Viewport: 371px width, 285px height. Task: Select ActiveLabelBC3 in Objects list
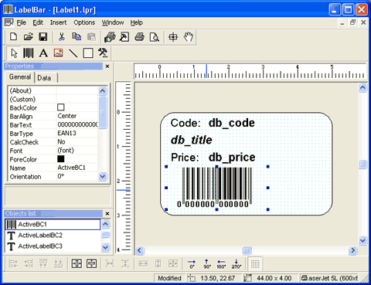click(53, 246)
